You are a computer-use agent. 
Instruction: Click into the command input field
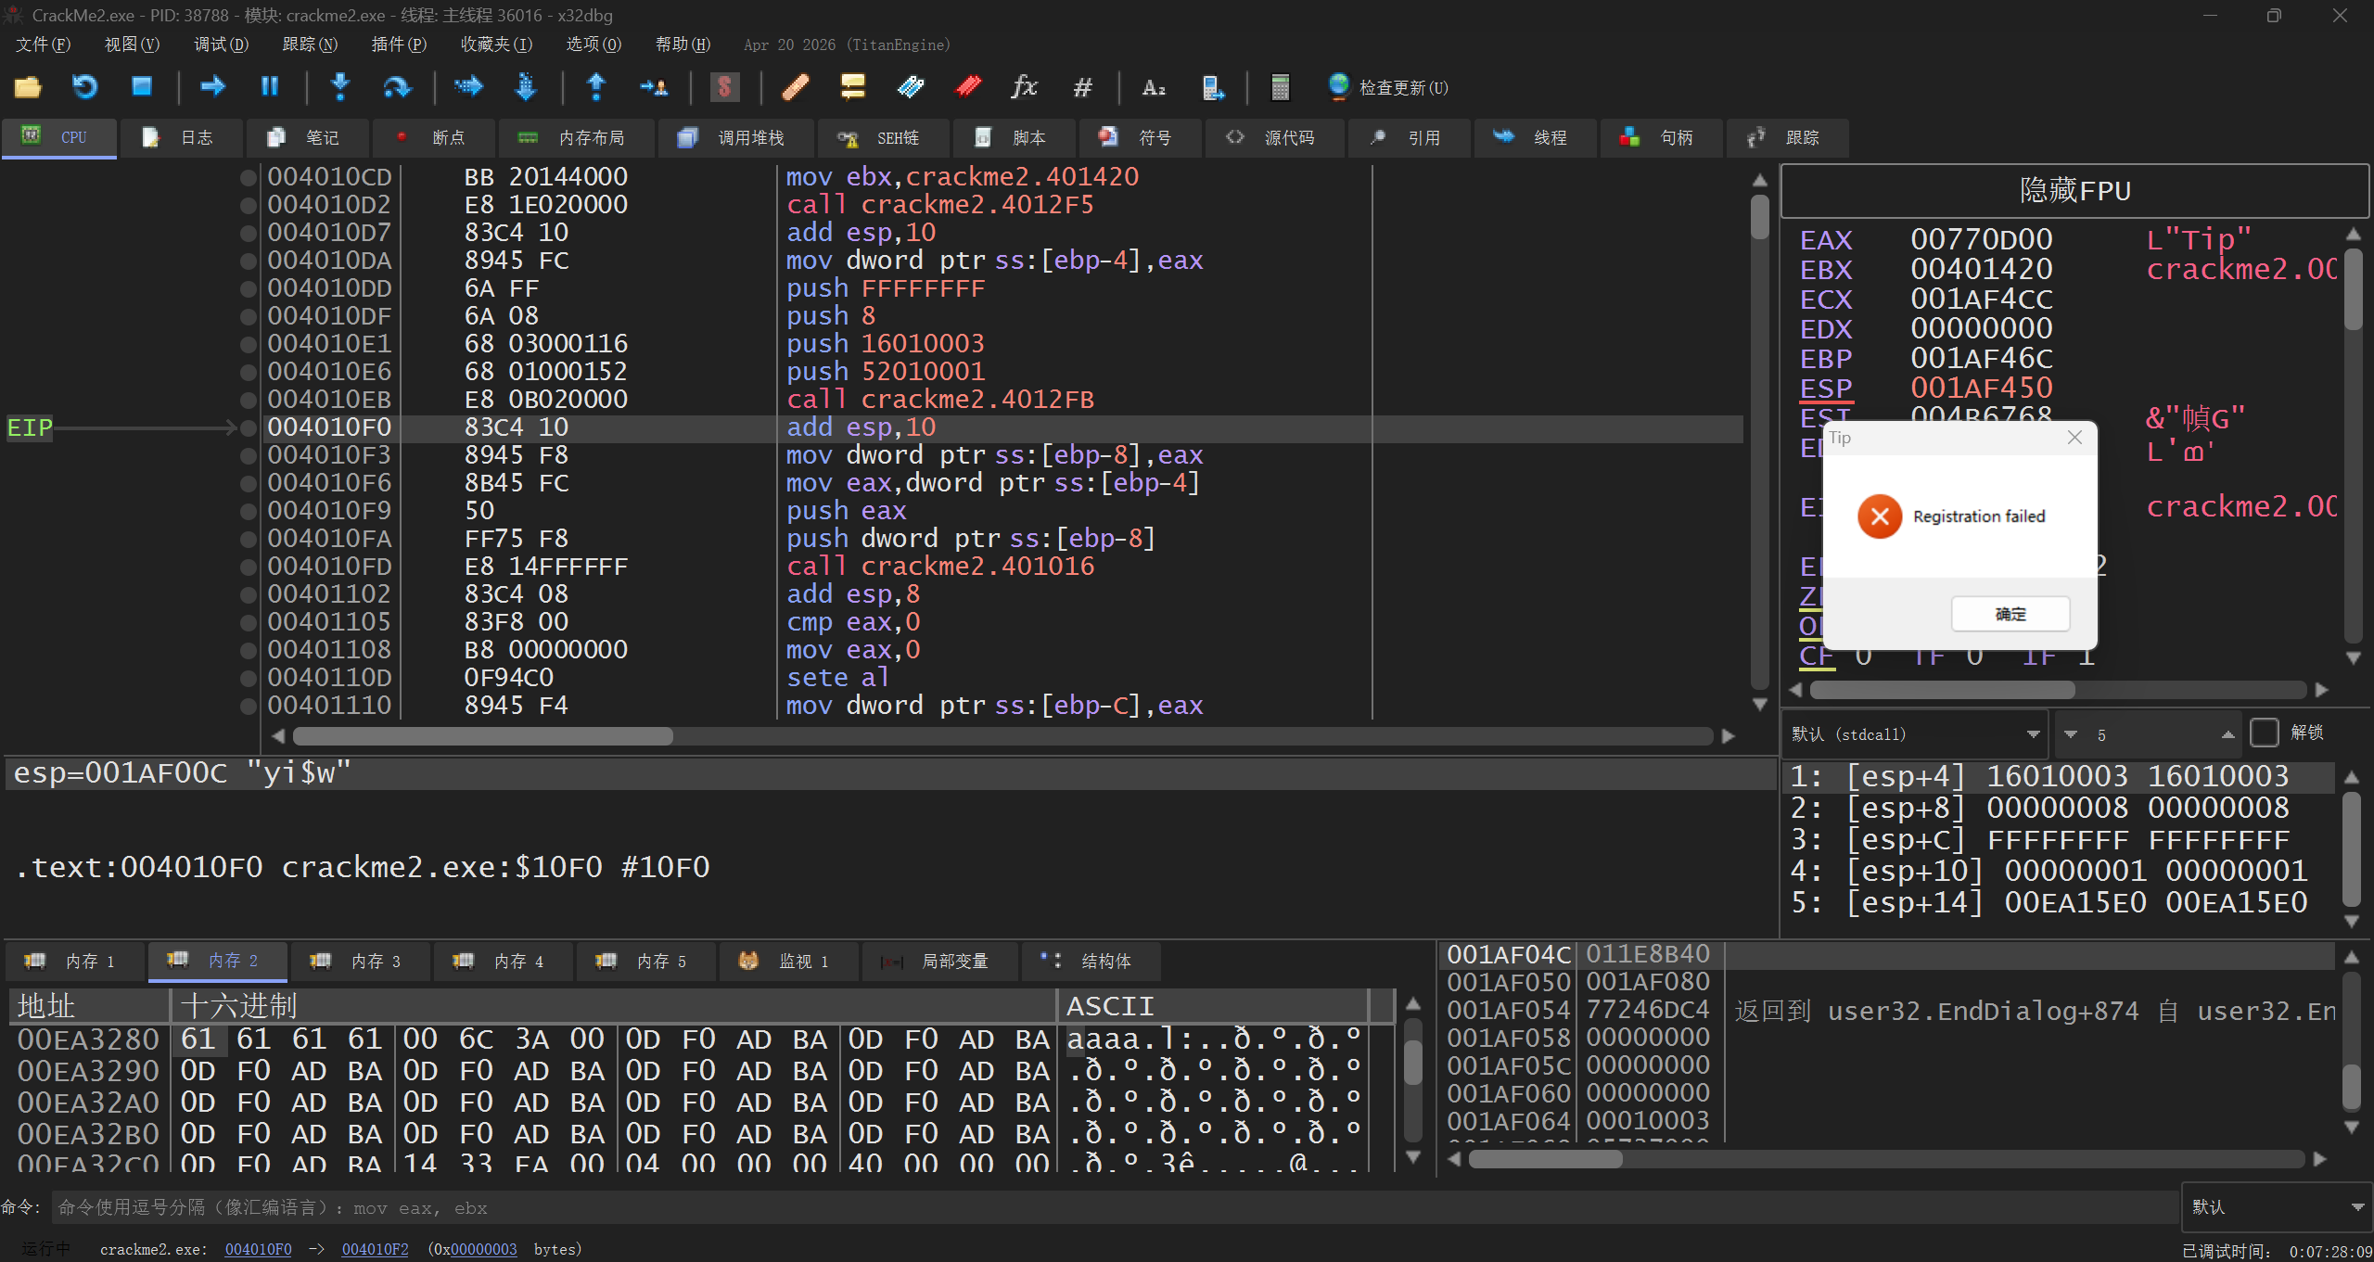[1113, 1206]
